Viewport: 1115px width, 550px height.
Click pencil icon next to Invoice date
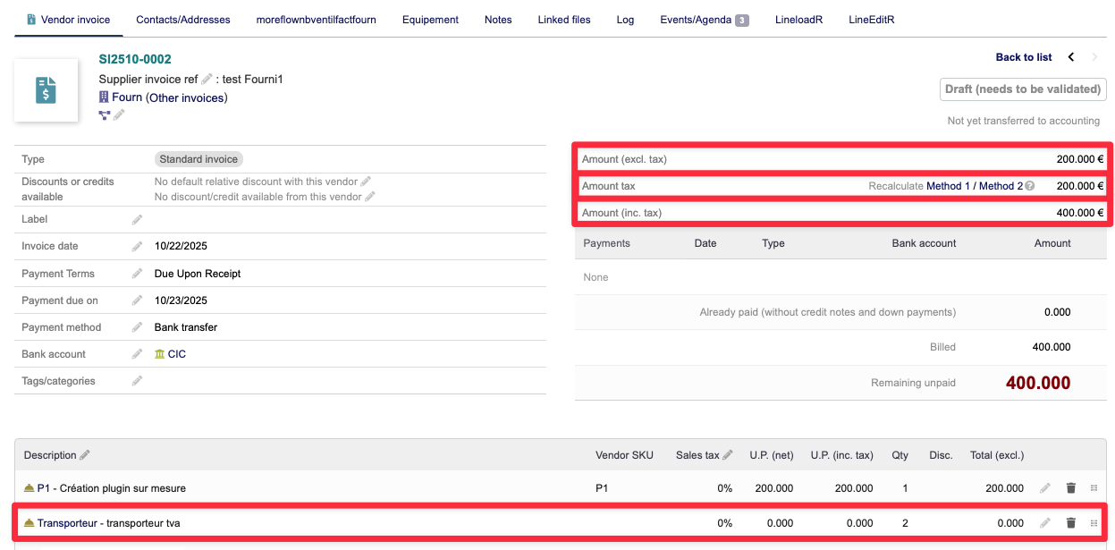coord(137,247)
